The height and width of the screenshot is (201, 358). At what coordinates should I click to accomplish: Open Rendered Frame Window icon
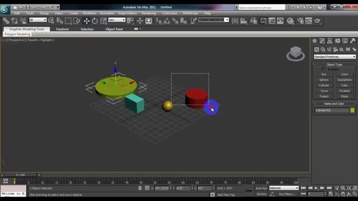(x=308, y=21)
